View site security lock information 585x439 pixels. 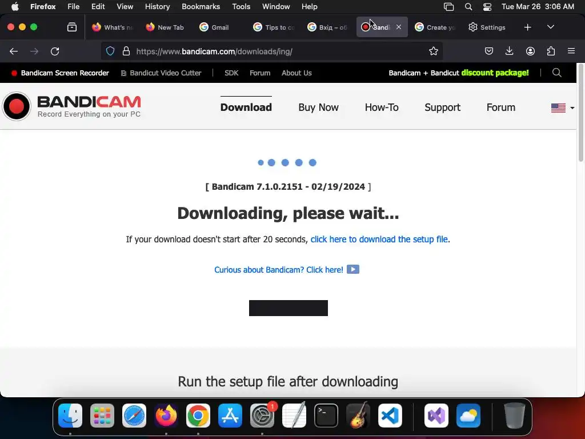click(126, 51)
